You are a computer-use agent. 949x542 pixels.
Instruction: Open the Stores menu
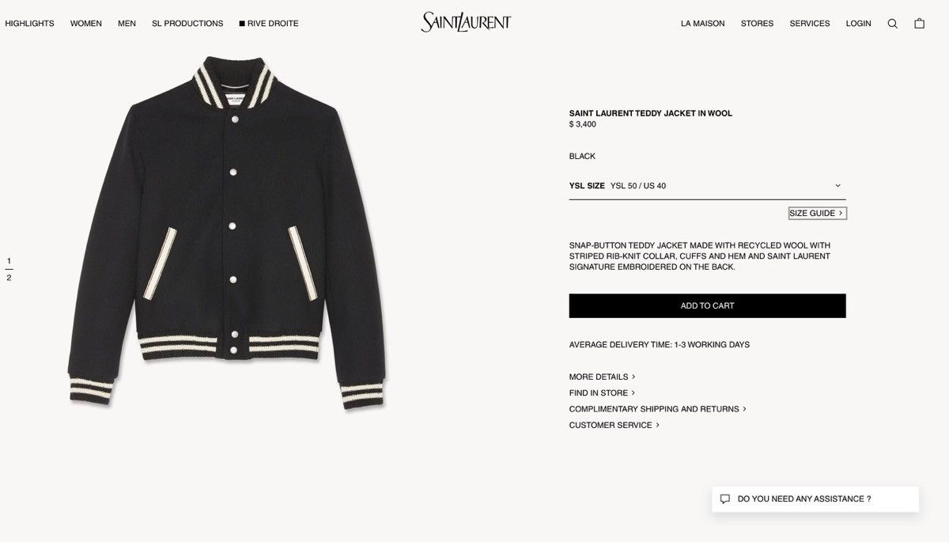click(757, 24)
